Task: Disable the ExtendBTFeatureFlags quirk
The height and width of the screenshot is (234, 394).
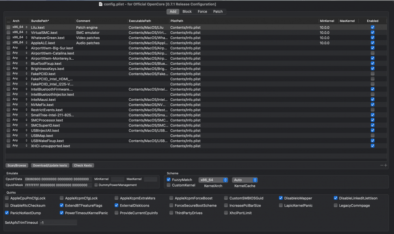Action: [x=61, y=205]
